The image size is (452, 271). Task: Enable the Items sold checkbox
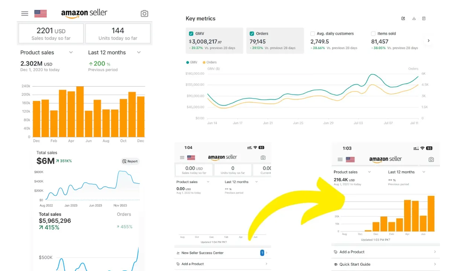pos(373,33)
